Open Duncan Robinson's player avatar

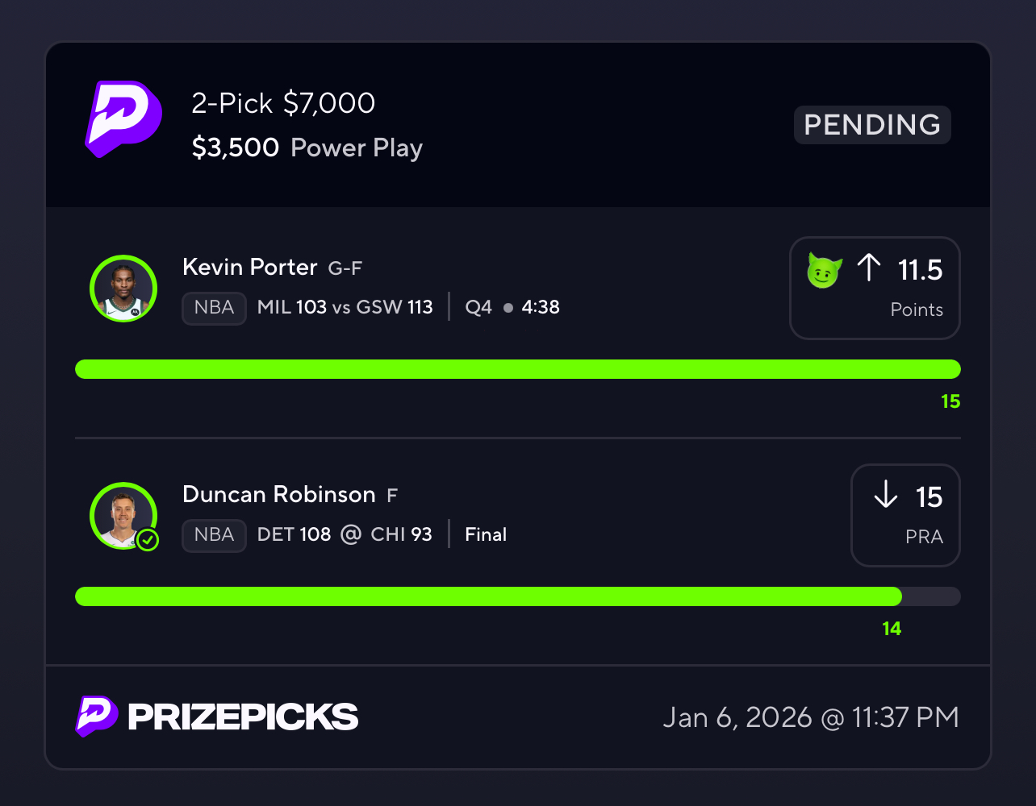pos(123,515)
